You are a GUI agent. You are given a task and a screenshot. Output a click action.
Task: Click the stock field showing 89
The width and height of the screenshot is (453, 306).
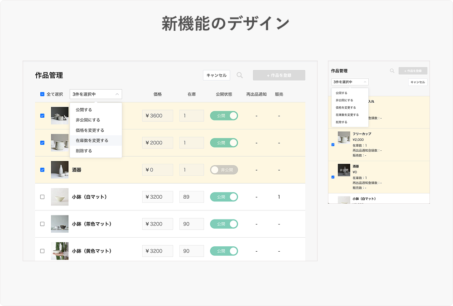191,197
